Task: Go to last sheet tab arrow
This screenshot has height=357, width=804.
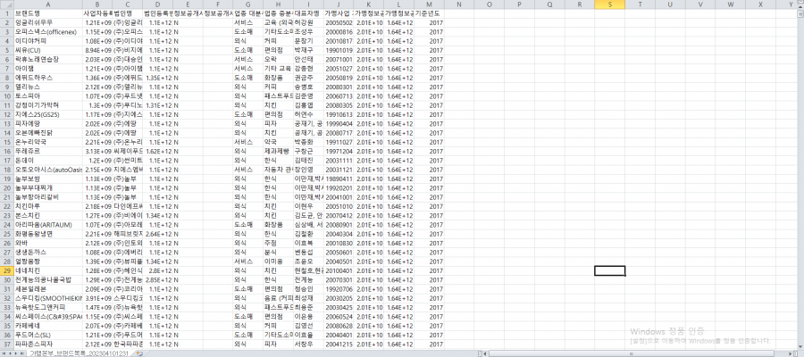Action: (x=22, y=353)
